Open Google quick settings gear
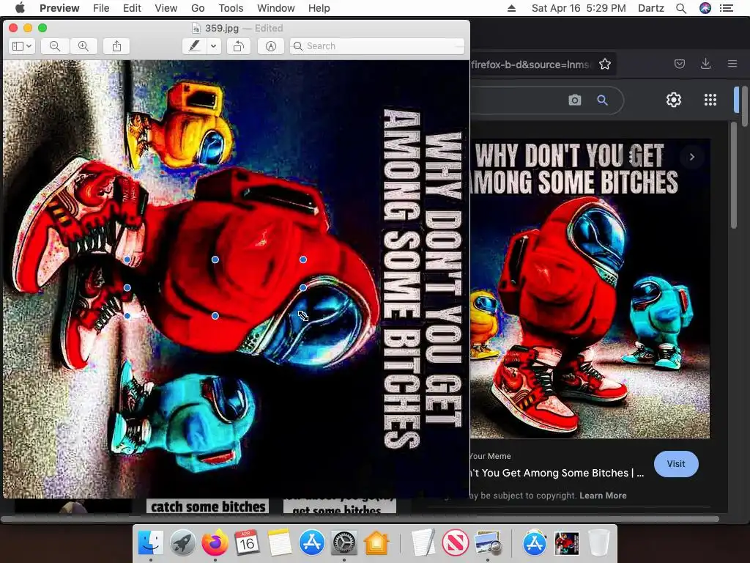Image resolution: width=750 pixels, height=563 pixels. point(674,100)
